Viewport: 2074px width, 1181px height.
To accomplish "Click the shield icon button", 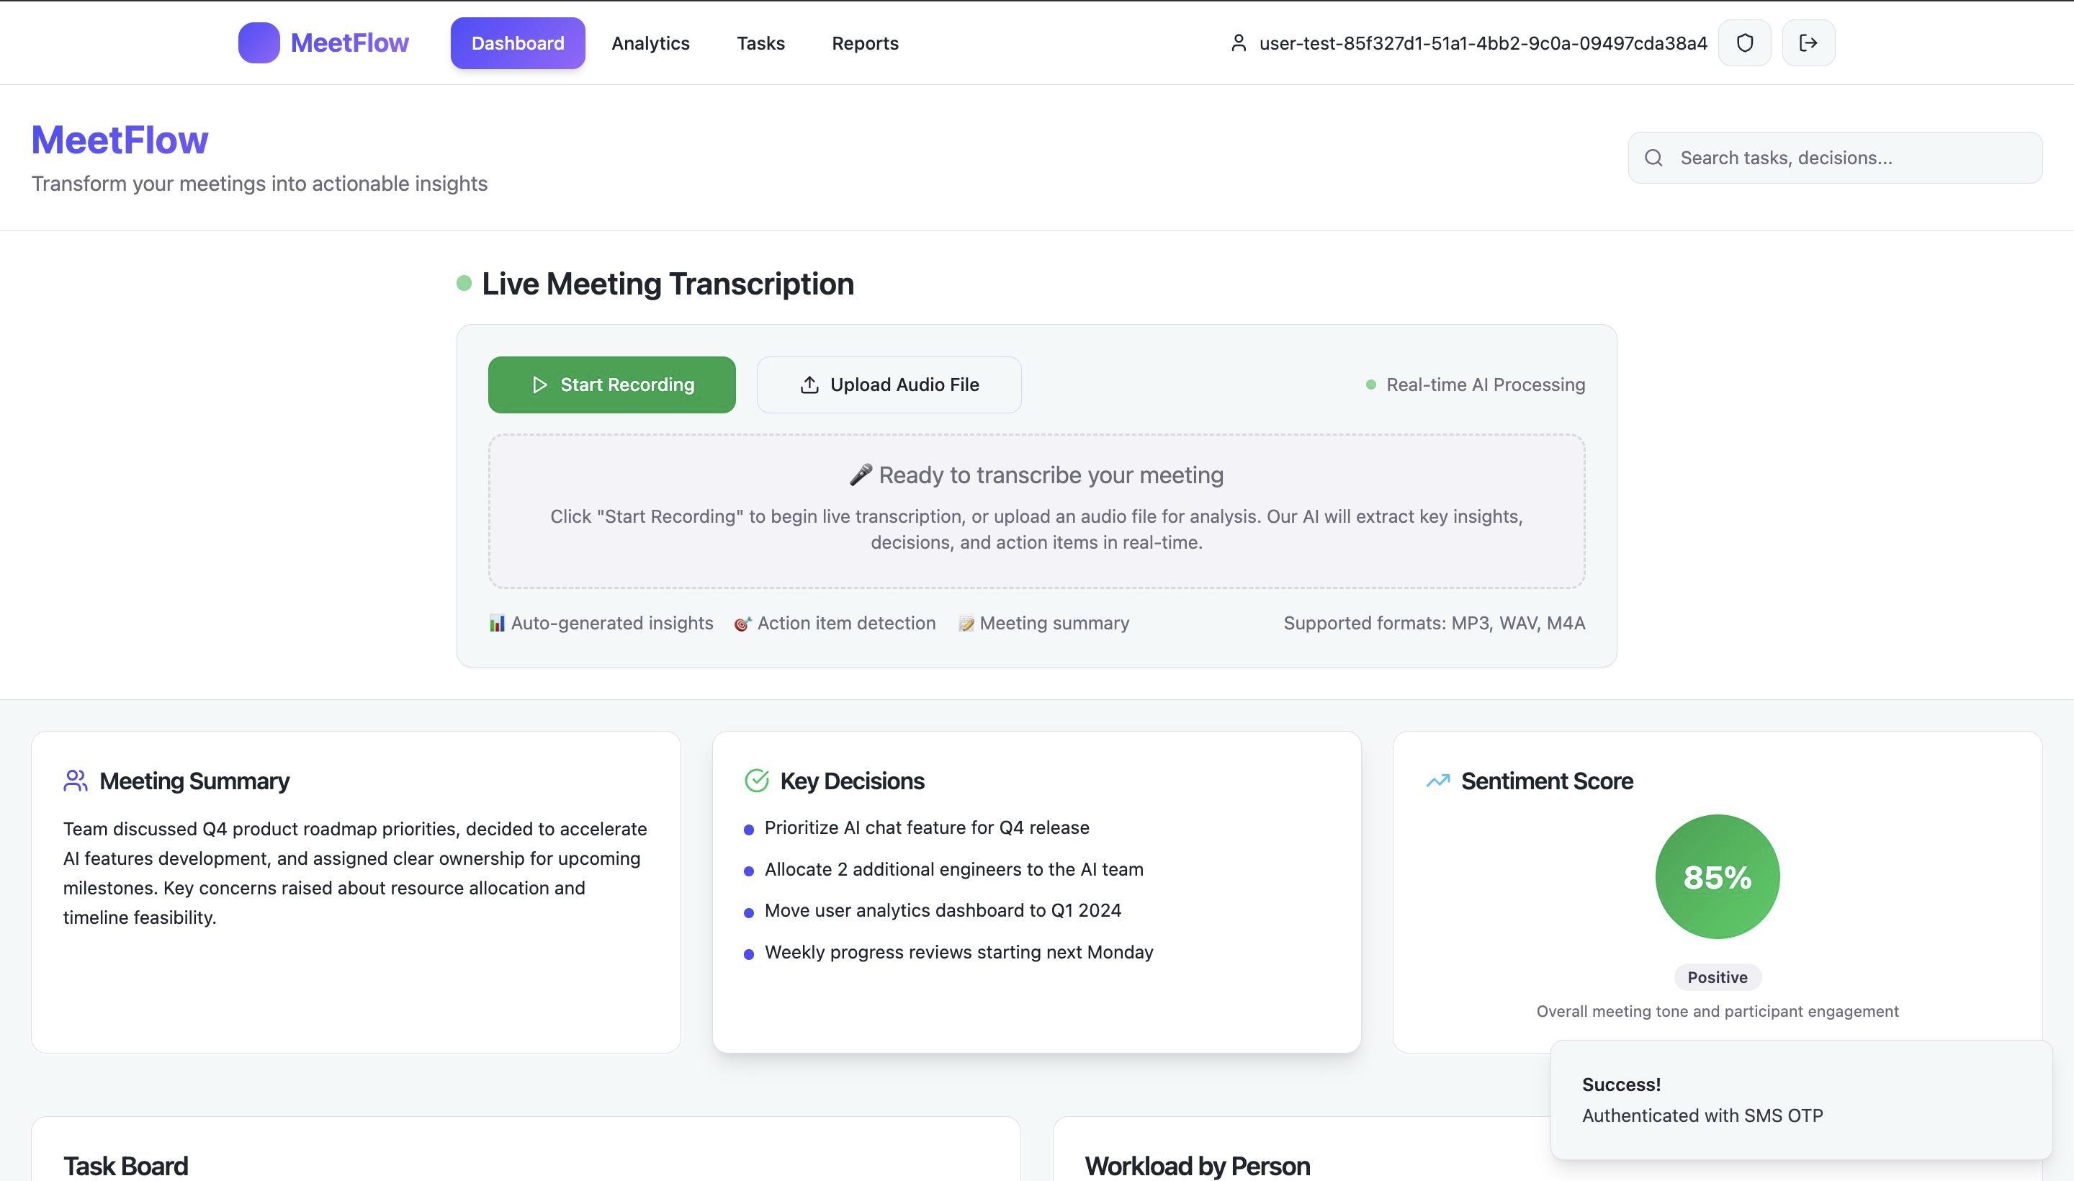I will tap(1744, 43).
